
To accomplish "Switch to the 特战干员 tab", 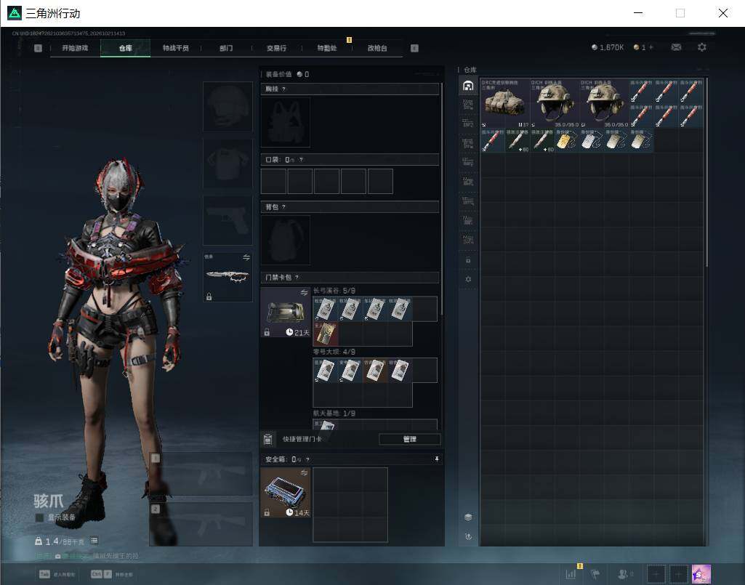I will (x=176, y=48).
